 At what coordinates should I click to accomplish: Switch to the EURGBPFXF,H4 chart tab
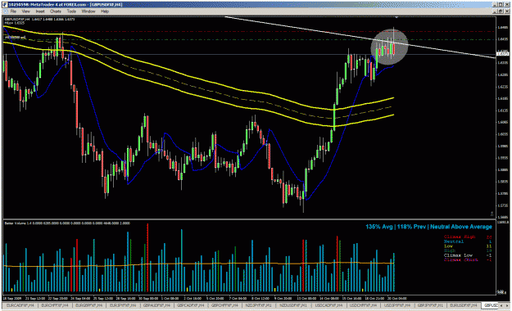click(88, 305)
